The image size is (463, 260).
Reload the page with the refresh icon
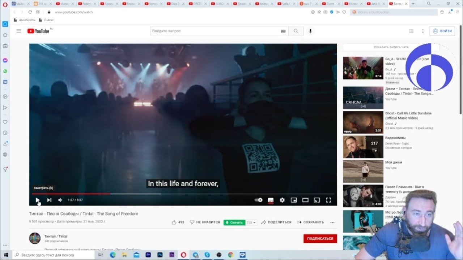pos(30,12)
